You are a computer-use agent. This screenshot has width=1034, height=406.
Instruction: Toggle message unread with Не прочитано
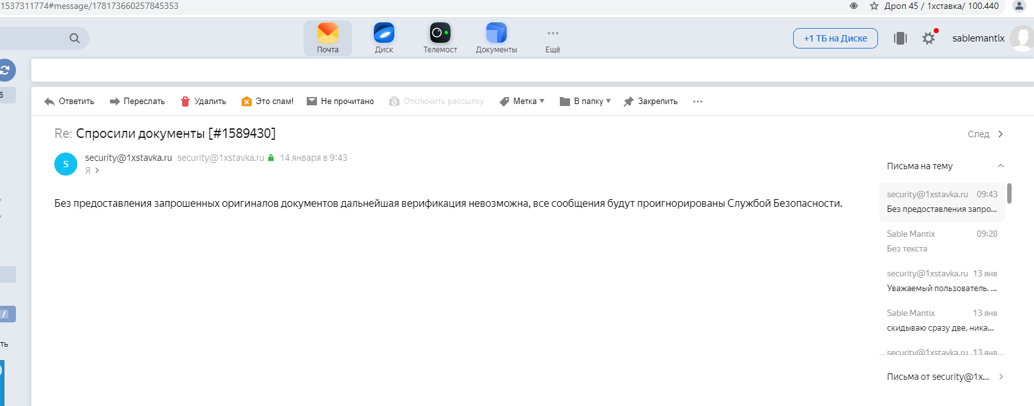pyautogui.click(x=341, y=101)
